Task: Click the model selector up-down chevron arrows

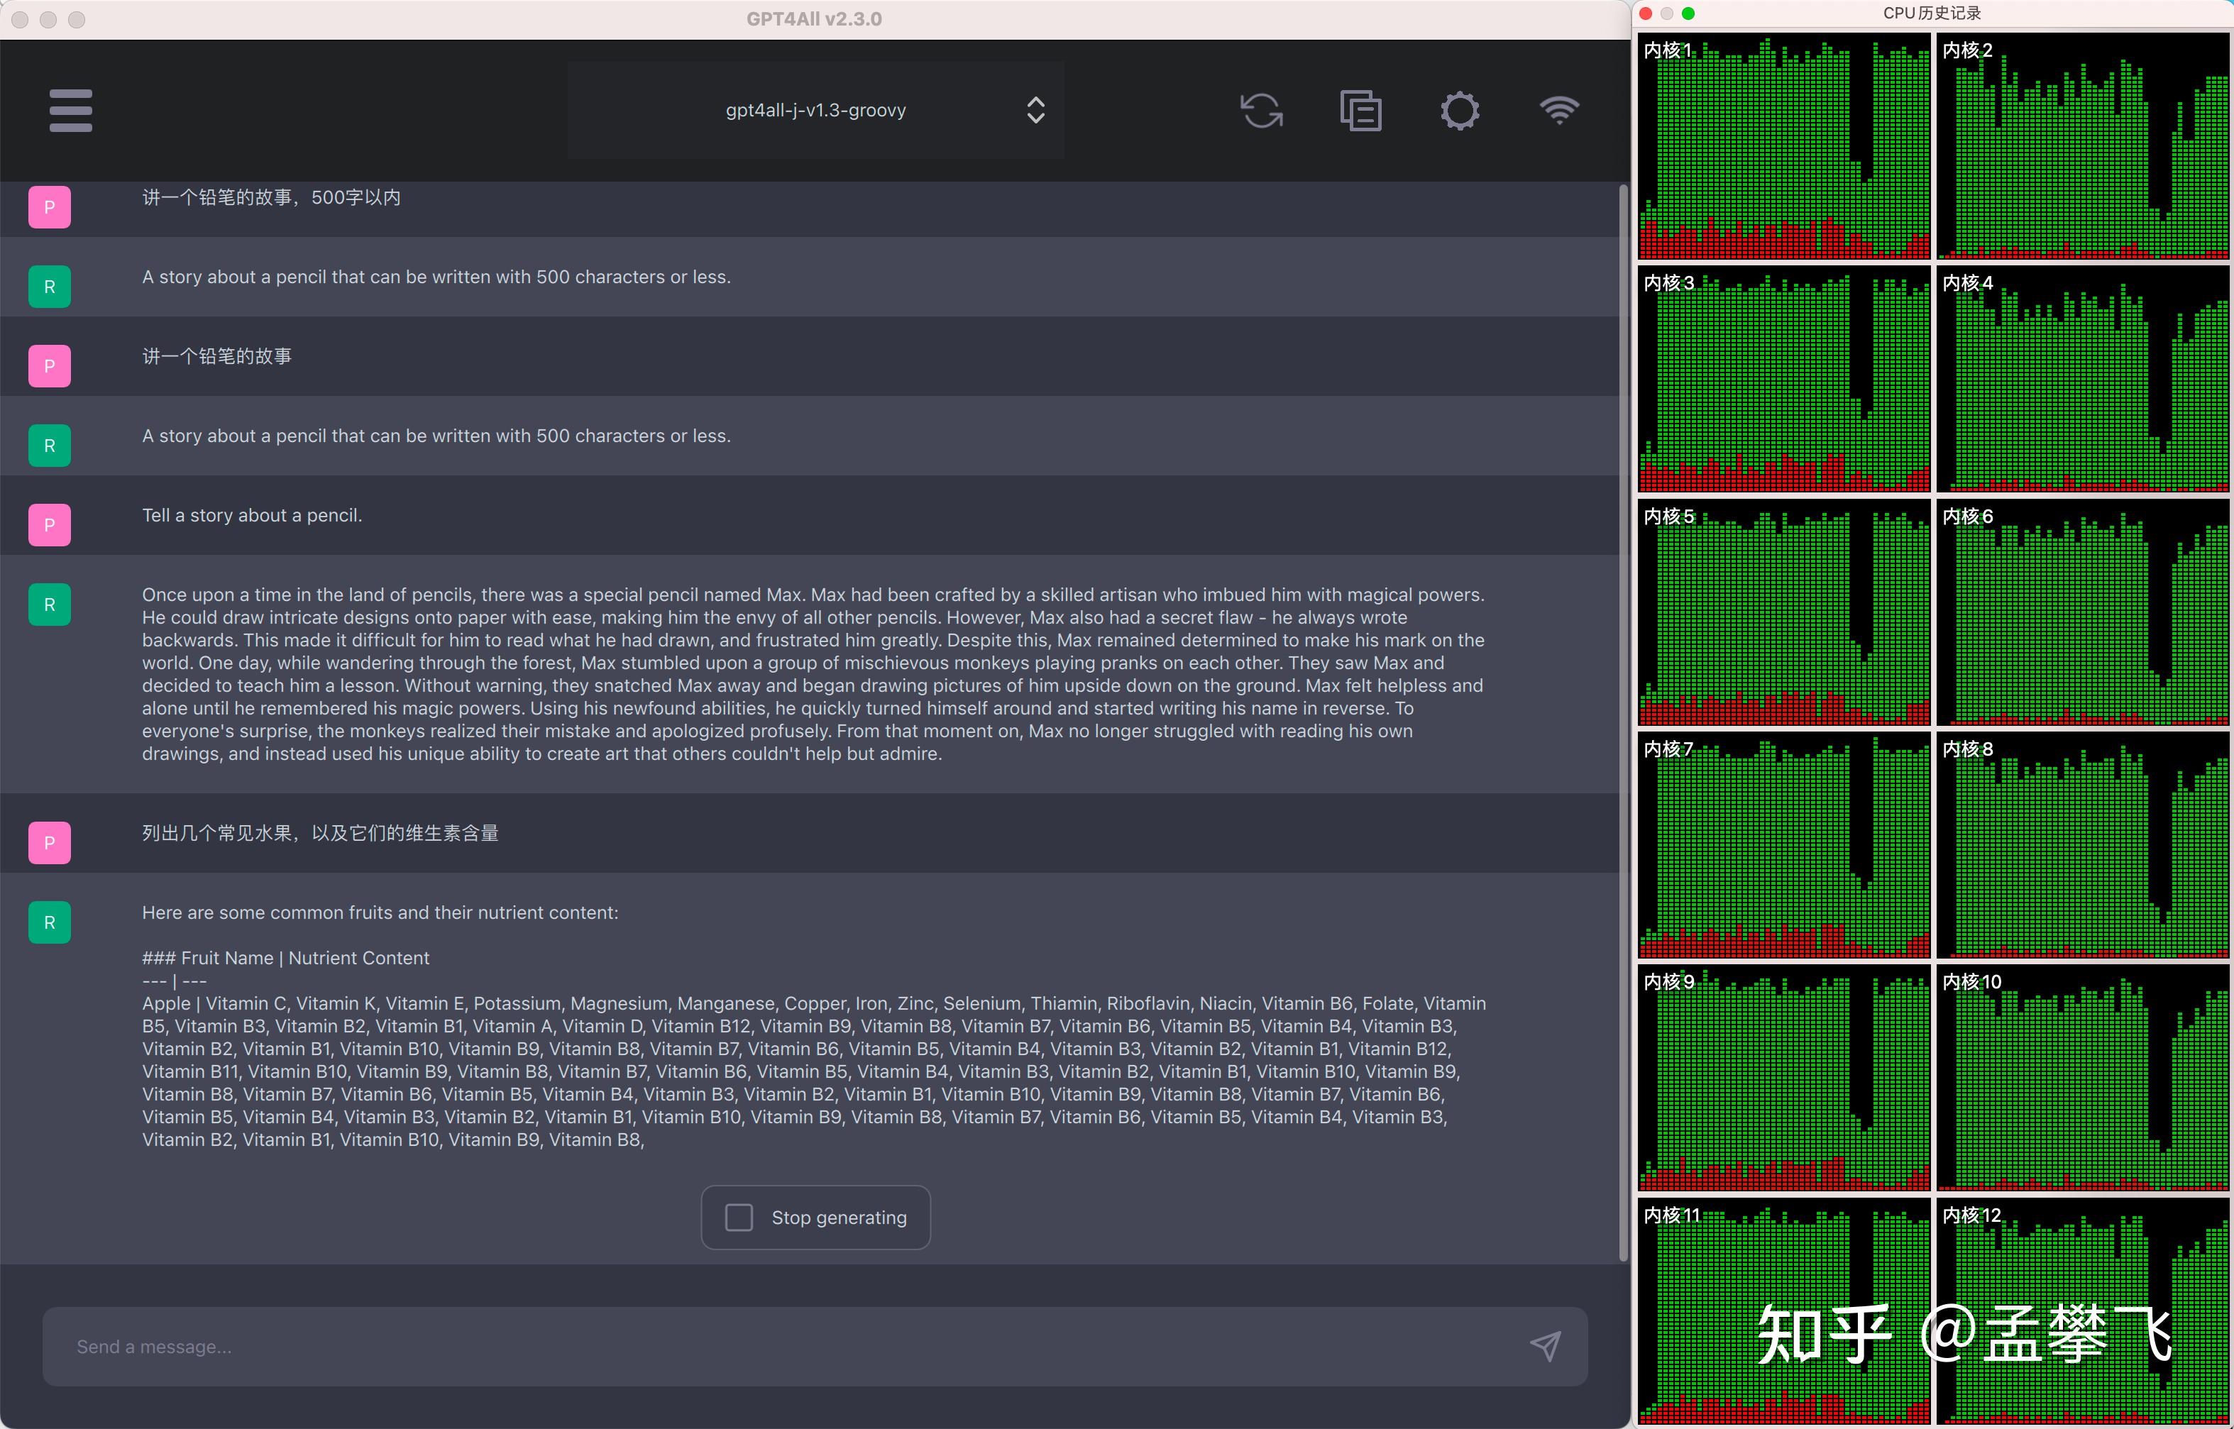Action: [1036, 111]
